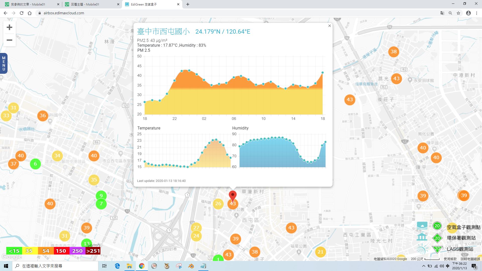
Task: Open the 回報地圖錯誤 report link
Action: (x=470, y=259)
